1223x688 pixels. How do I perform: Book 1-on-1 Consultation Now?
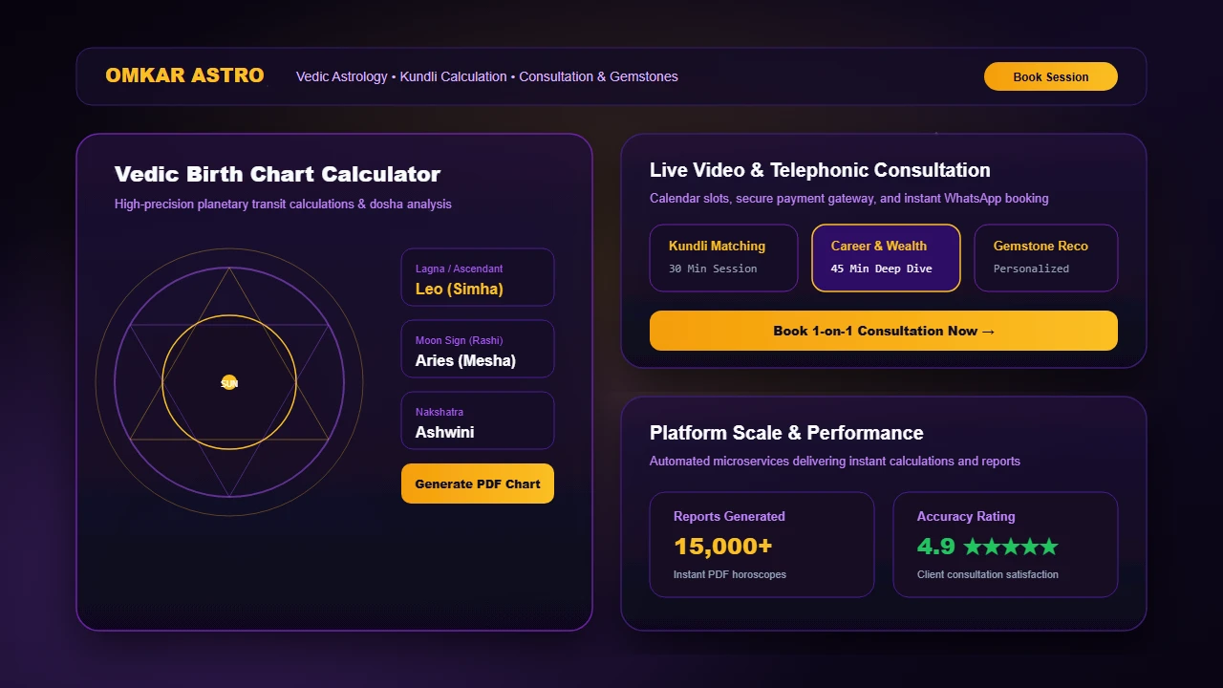pos(884,331)
